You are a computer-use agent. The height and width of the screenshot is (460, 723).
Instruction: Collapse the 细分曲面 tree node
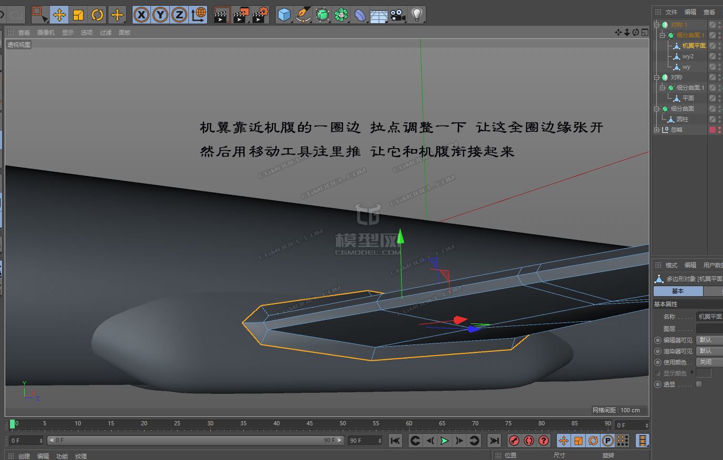click(x=656, y=109)
